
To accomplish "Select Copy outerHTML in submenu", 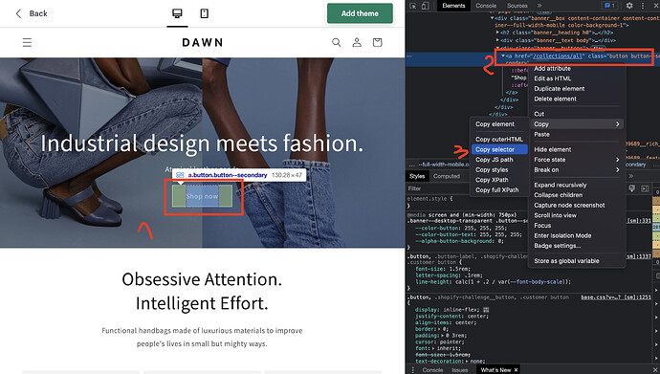I will tap(499, 140).
